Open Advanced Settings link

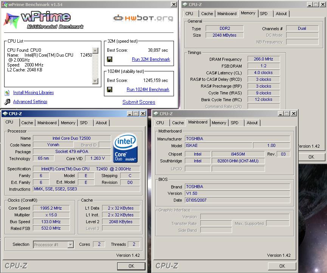click(x=30, y=102)
